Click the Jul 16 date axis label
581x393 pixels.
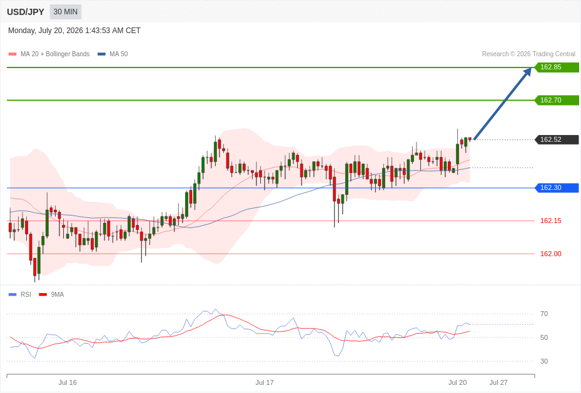coord(68,382)
